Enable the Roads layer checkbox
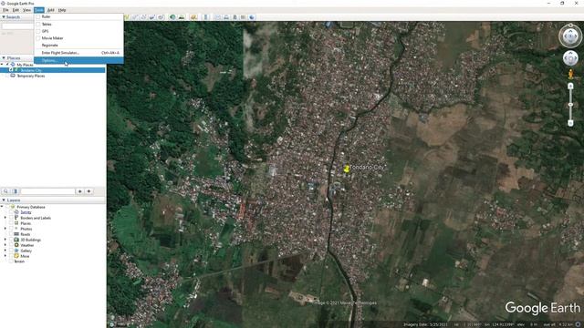This screenshot has height=328, width=584. click(11, 234)
